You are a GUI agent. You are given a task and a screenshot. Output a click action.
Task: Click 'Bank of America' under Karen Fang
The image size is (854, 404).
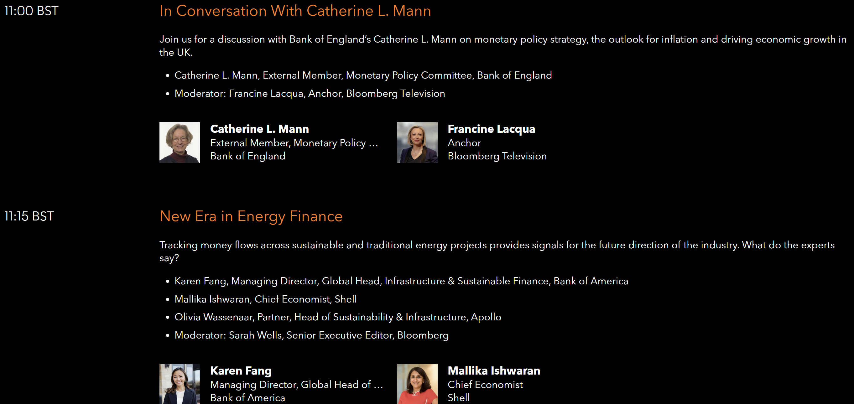click(247, 398)
